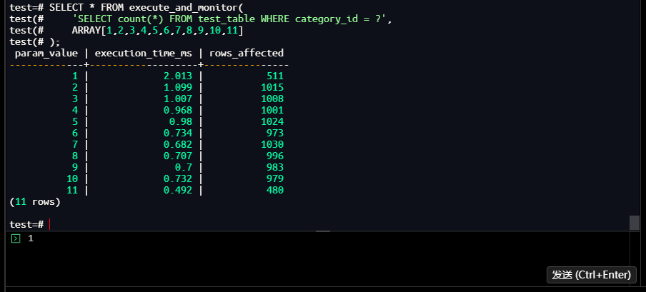Viewport: 646px width, 292px height.
Task: Click the rows affected value 511
Action: tap(274, 76)
